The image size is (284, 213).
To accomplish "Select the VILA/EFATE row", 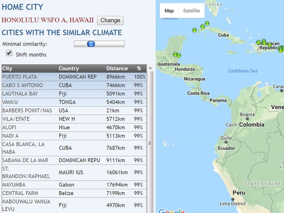I will click(74, 119).
